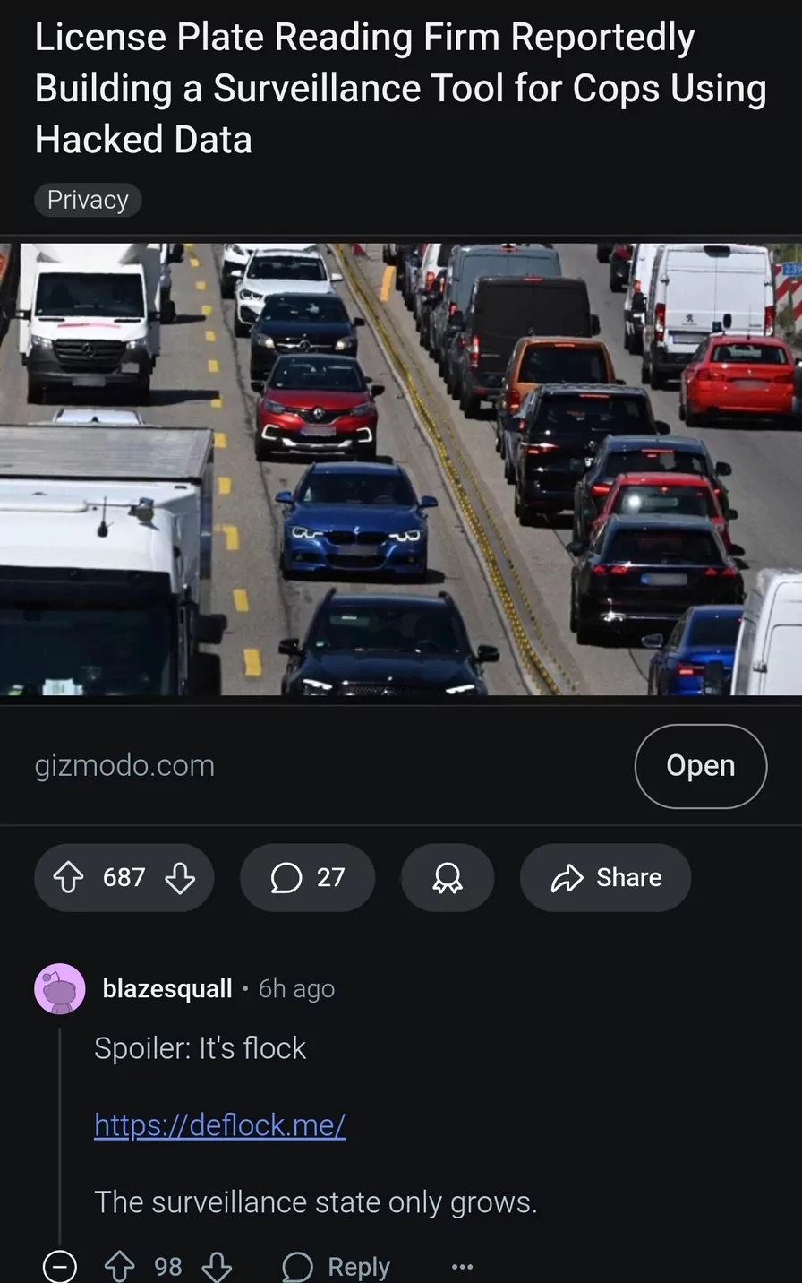Open the blazesquall username
The width and height of the screenshot is (802, 1283).
tap(167, 989)
